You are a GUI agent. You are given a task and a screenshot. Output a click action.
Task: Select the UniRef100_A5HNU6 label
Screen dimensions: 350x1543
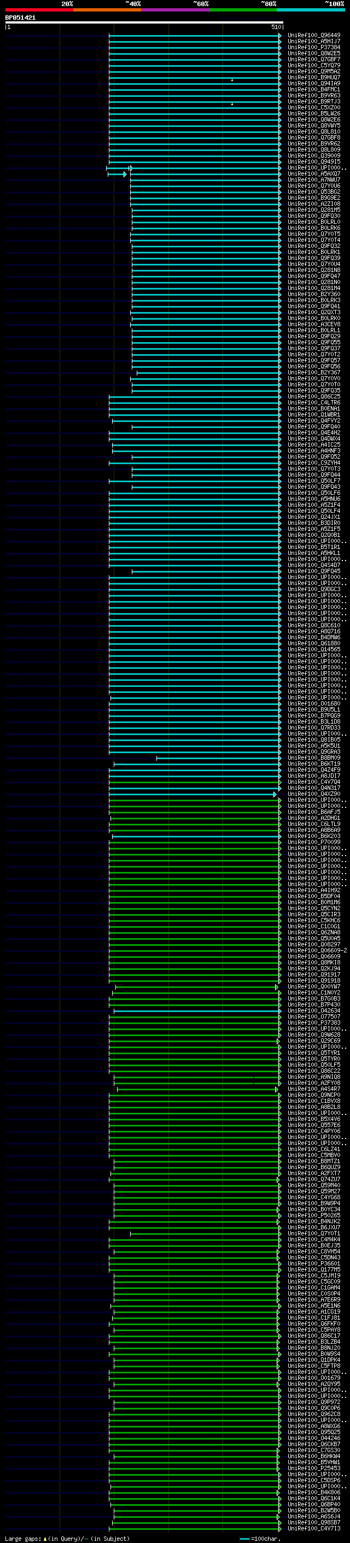point(314,499)
